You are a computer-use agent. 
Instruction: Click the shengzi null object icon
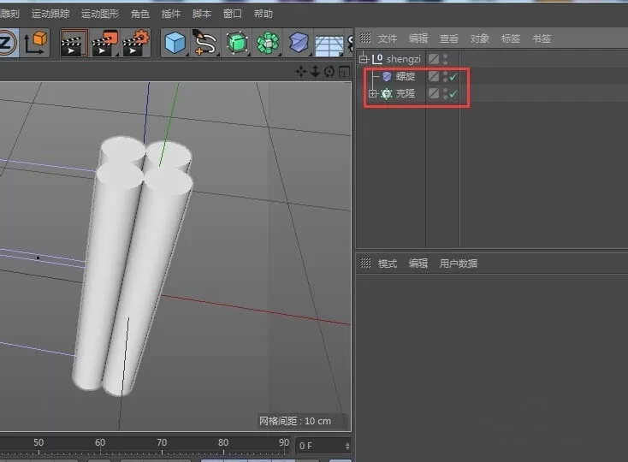click(377, 59)
